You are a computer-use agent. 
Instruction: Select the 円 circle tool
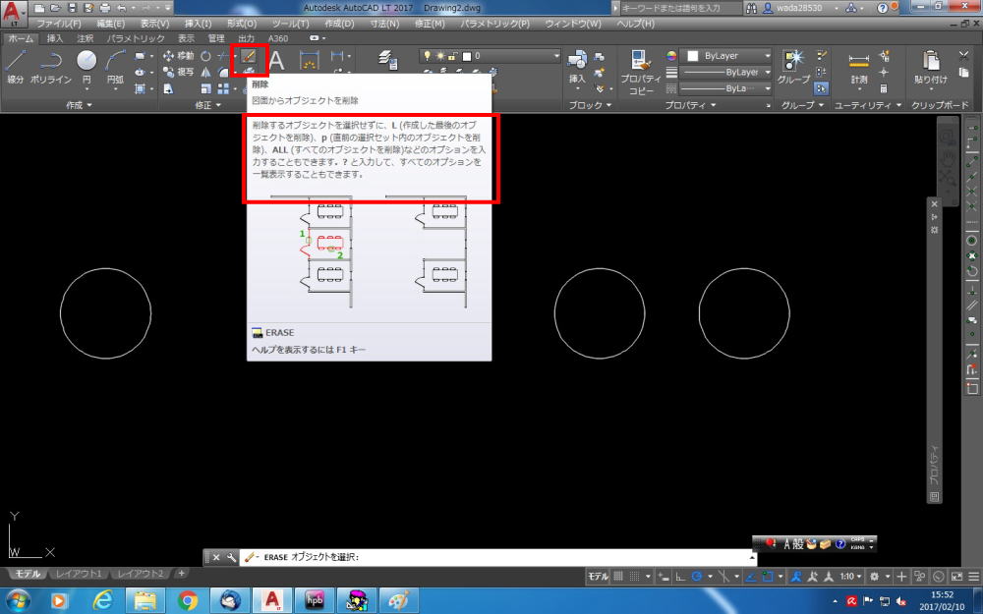tap(87, 66)
